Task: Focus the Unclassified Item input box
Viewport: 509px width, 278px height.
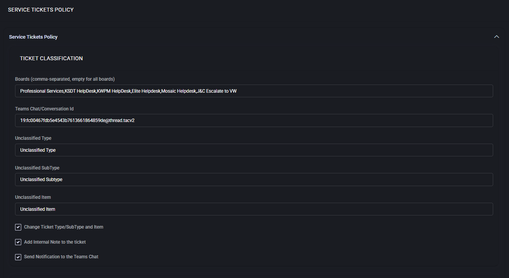Action: point(254,209)
